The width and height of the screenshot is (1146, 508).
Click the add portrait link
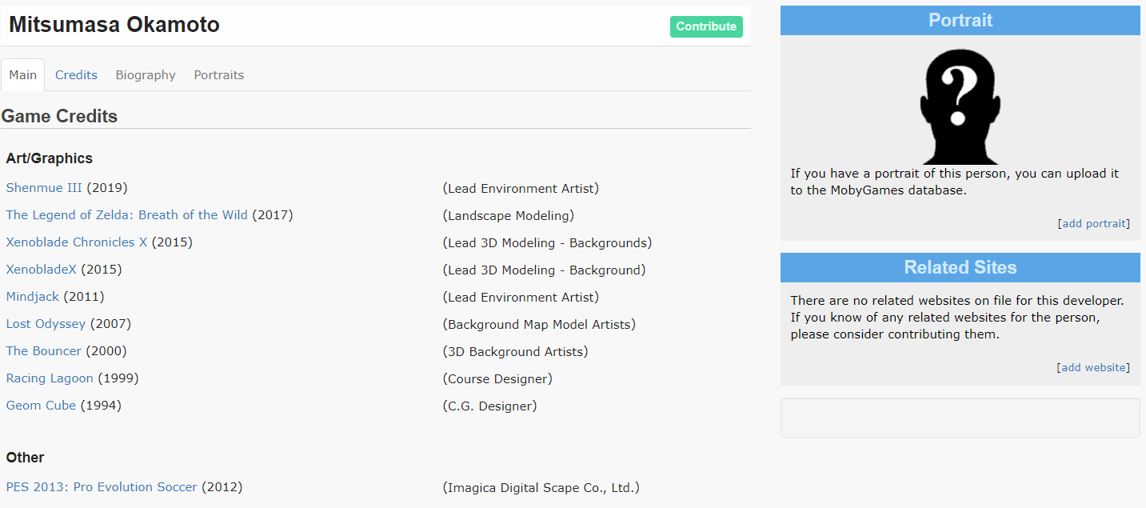(x=1094, y=224)
